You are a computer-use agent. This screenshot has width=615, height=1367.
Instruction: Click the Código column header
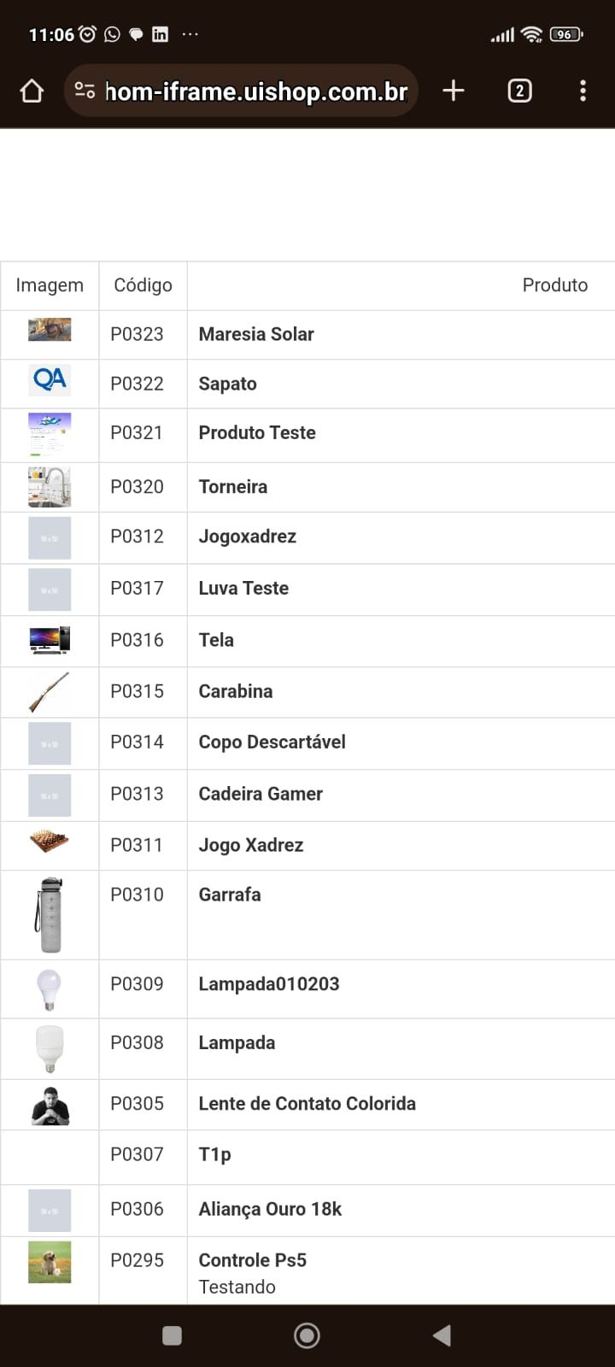[x=143, y=285]
